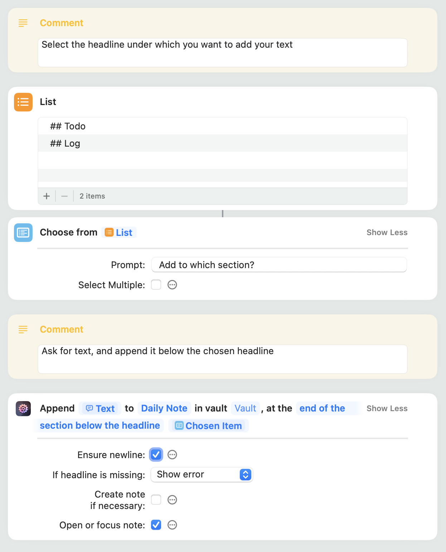446x552 pixels.
Task: Click the blue Choose from List icon
Action: click(23, 233)
